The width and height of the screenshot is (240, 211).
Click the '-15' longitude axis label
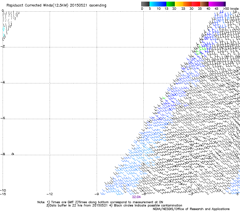[x=3, y=194]
